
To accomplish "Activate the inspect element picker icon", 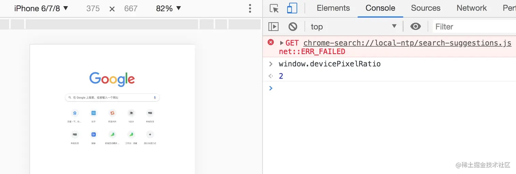I will tap(274, 8).
